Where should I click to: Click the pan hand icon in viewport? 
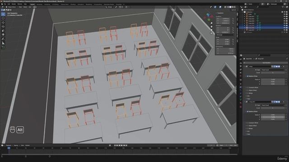click(x=211, y=27)
